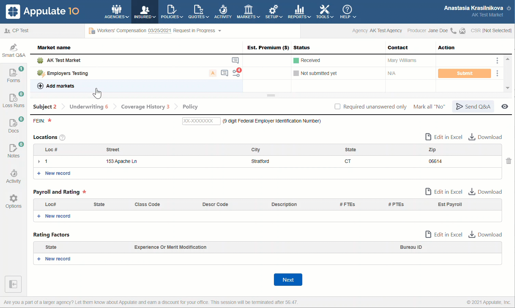Viewport: 515px width, 308px height.
Task: Click Add markets
Action: (x=56, y=86)
